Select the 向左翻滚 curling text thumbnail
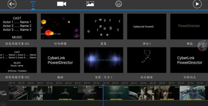This screenshot has width=208, height=106. pyautogui.click(x=146, y=60)
